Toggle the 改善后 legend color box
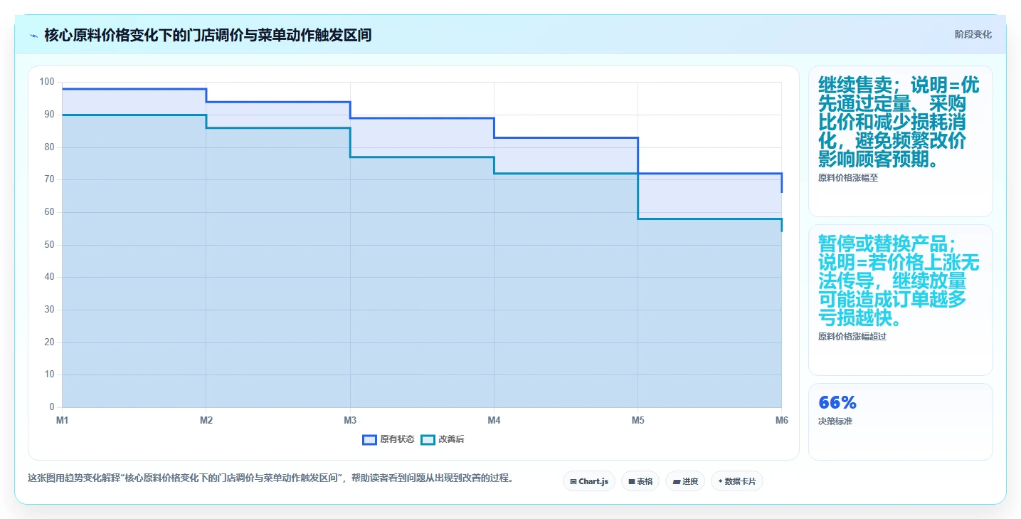Screen dimensions: 1021x519 pos(428,439)
